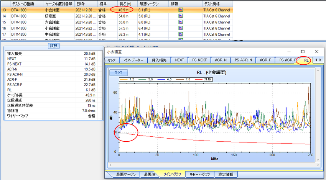
Task: Click the graph vertical scrollbar up arrow
Action: coord(318,71)
